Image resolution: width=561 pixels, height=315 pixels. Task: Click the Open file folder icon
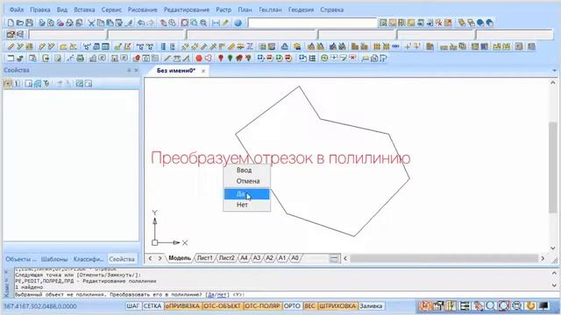(x=20, y=23)
